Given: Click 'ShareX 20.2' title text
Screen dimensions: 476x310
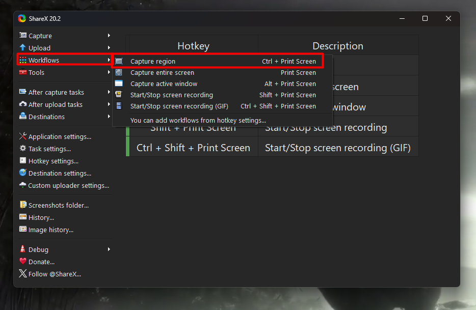Looking at the screenshot, I should [x=45, y=19].
